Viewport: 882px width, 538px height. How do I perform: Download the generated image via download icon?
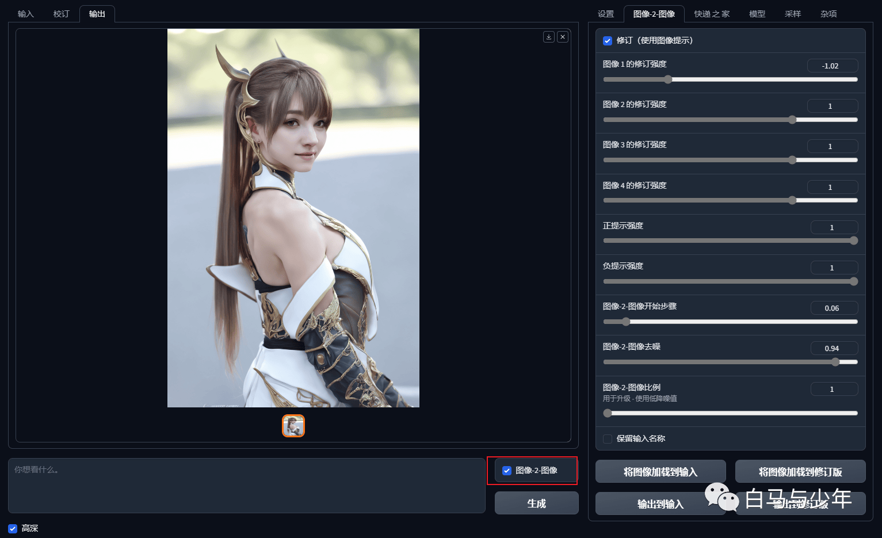pos(549,37)
